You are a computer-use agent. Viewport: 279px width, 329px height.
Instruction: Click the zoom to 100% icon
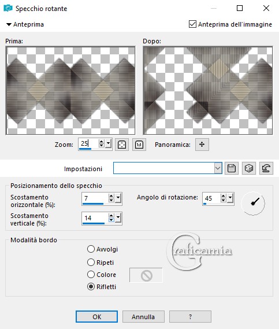click(x=139, y=145)
